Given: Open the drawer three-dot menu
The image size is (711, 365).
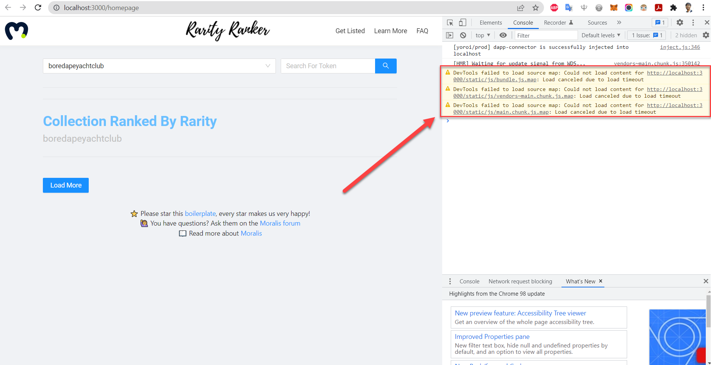Looking at the screenshot, I should pos(450,281).
